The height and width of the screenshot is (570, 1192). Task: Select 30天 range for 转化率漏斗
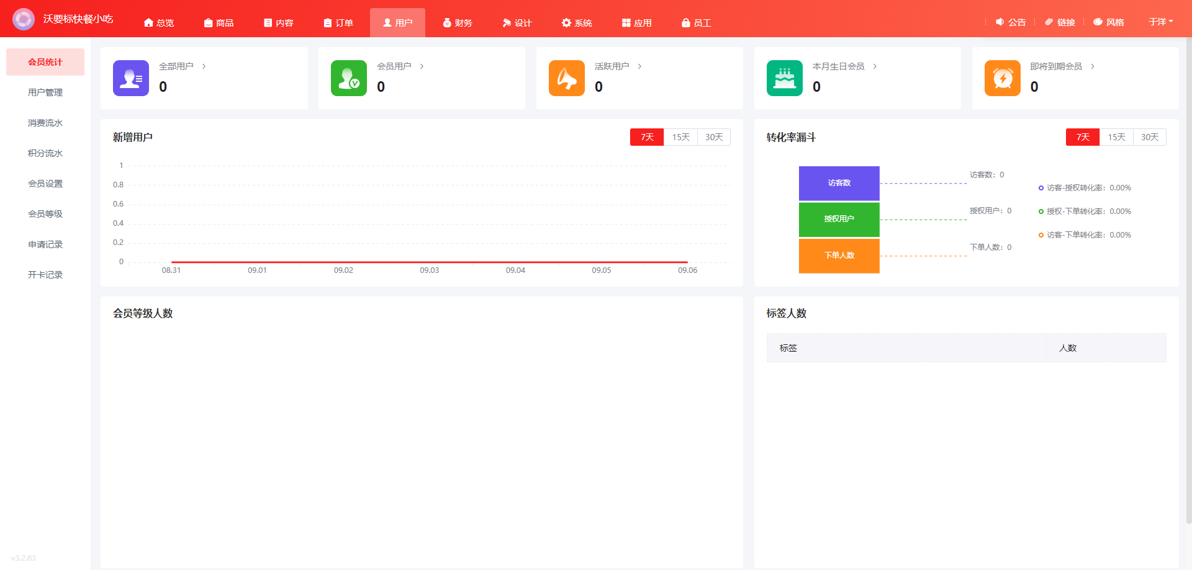pyautogui.click(x=1150, y=137)
